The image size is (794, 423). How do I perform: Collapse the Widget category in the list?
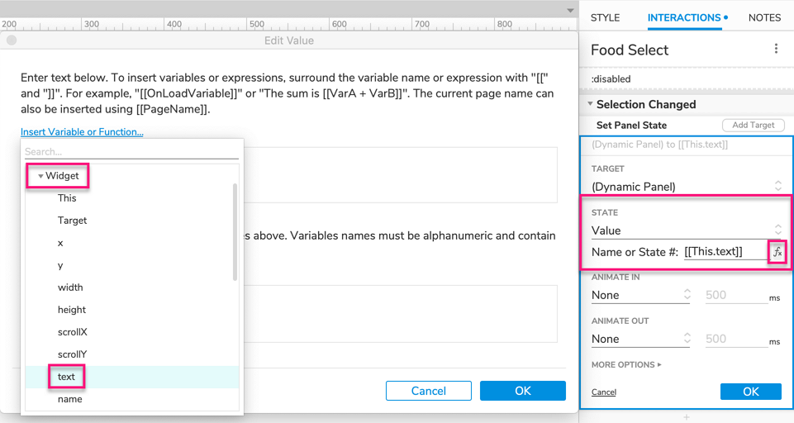(x=40, y=176)
